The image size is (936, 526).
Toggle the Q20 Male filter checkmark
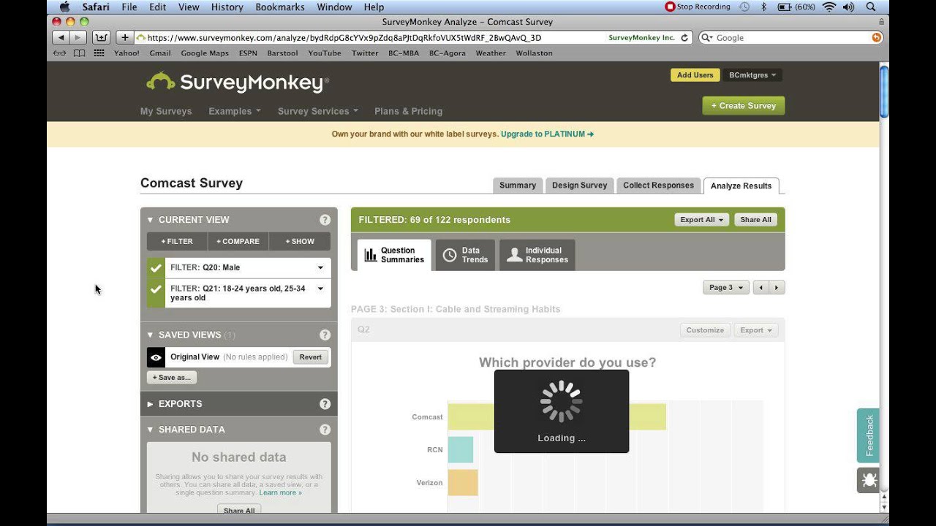pos(156,268)
